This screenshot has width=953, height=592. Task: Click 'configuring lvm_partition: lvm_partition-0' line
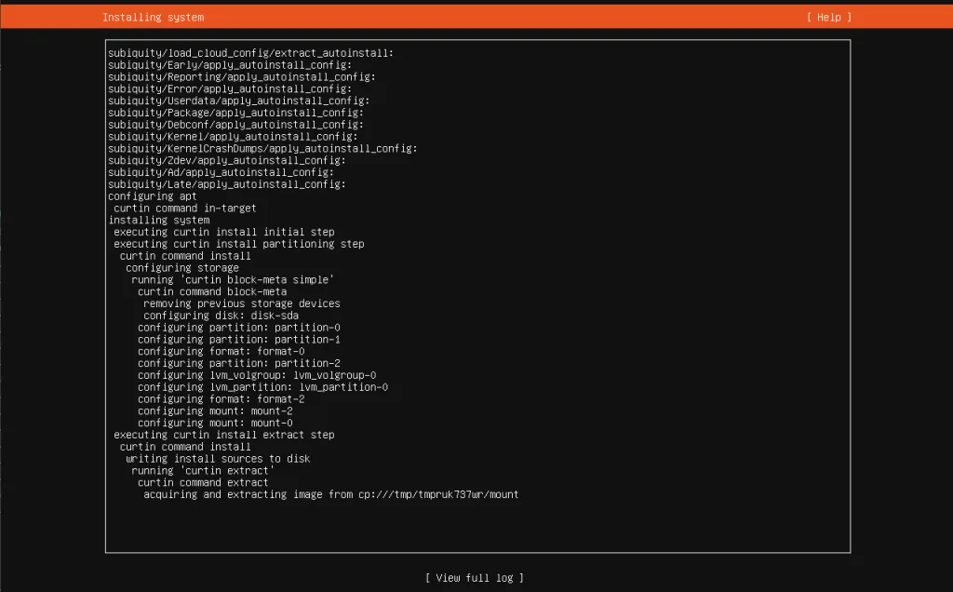262,387
